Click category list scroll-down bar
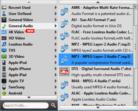Screen dimensions: 138x111 tap(29, 98)
